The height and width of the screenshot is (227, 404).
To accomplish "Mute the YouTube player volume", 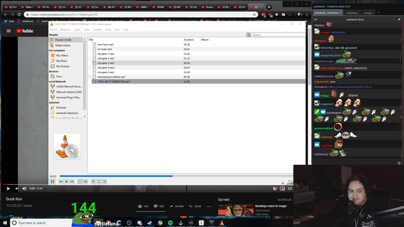I will (25, 189).
